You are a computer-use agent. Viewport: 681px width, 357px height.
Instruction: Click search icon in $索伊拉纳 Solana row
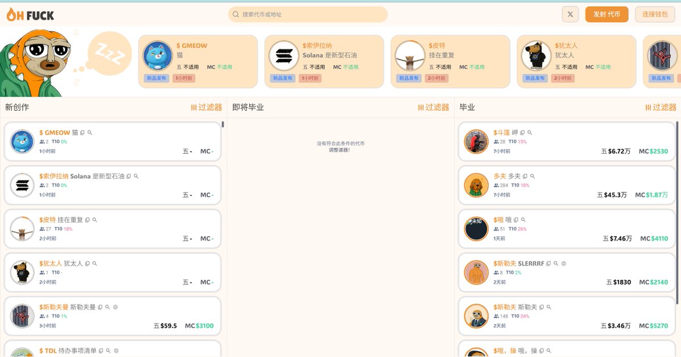[136, 177]
